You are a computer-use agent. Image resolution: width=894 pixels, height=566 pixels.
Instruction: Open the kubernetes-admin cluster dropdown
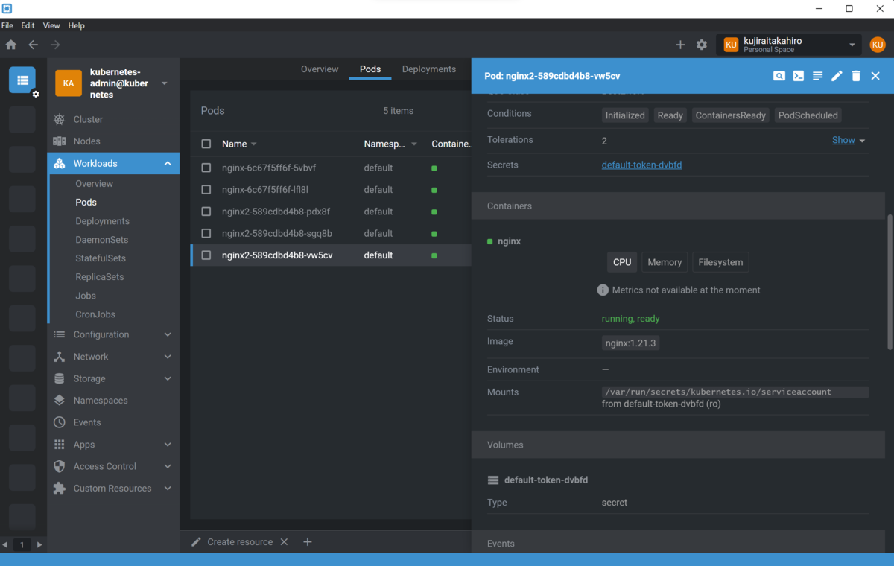(x=165, y=83)
